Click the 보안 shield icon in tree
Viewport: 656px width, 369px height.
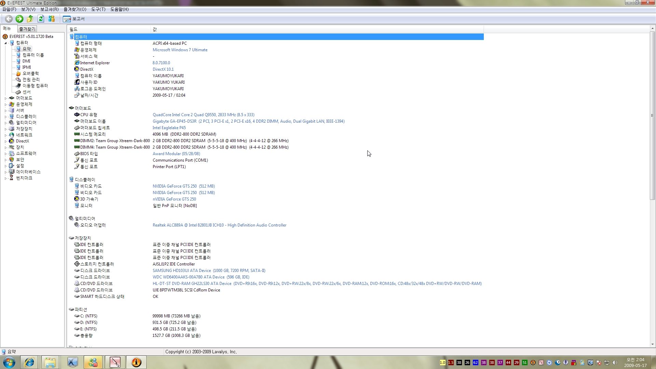[12, 160]
